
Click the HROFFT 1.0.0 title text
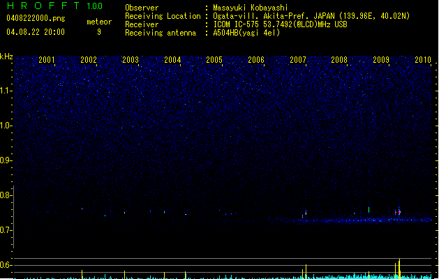pyautogui.click(x=55, y=6)
